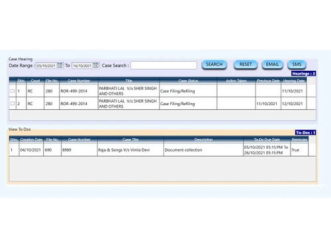
Task: Click the Hearings : 2 count badge
Action: pyautogui.click(x=304, y=73)
